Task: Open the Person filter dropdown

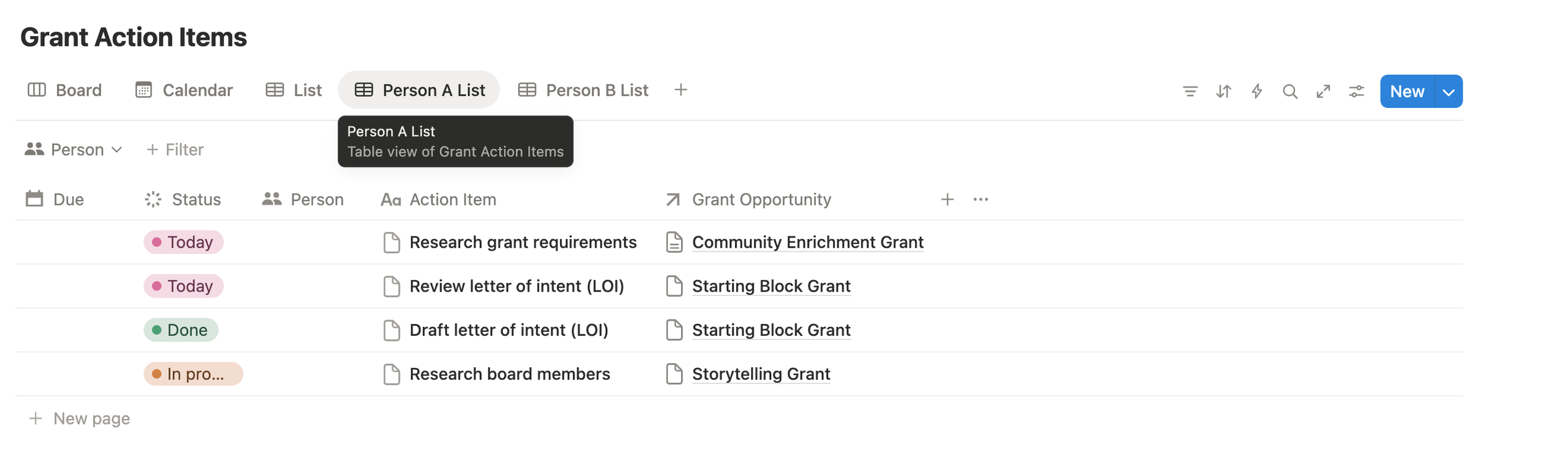Action: (73, 150)
